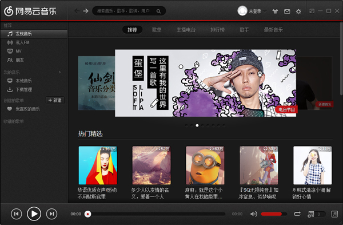This screenshot has width=343, height=225.
Task: Click the search magnifier icon
Action: (158, 11)
